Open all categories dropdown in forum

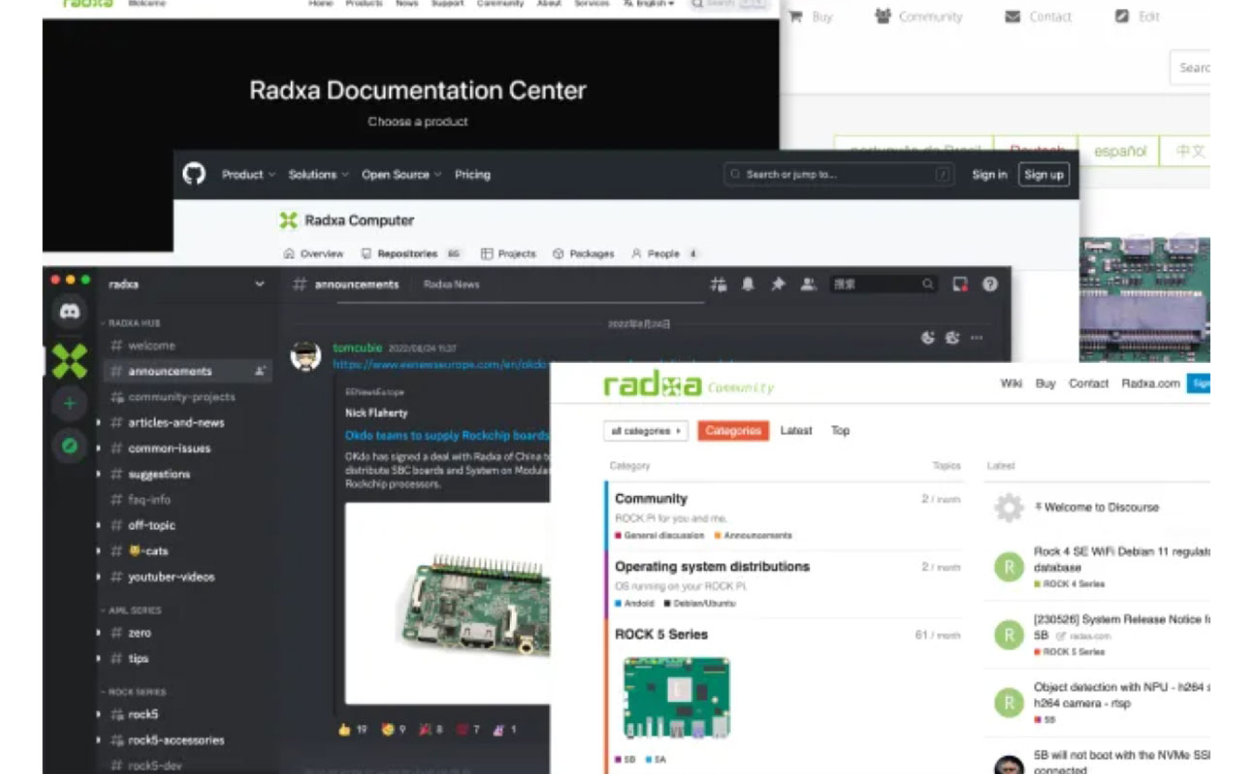(x=645, y=431)
